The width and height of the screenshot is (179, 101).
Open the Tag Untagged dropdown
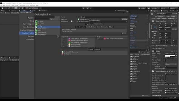pyautogui.click(x=161, y=16)
